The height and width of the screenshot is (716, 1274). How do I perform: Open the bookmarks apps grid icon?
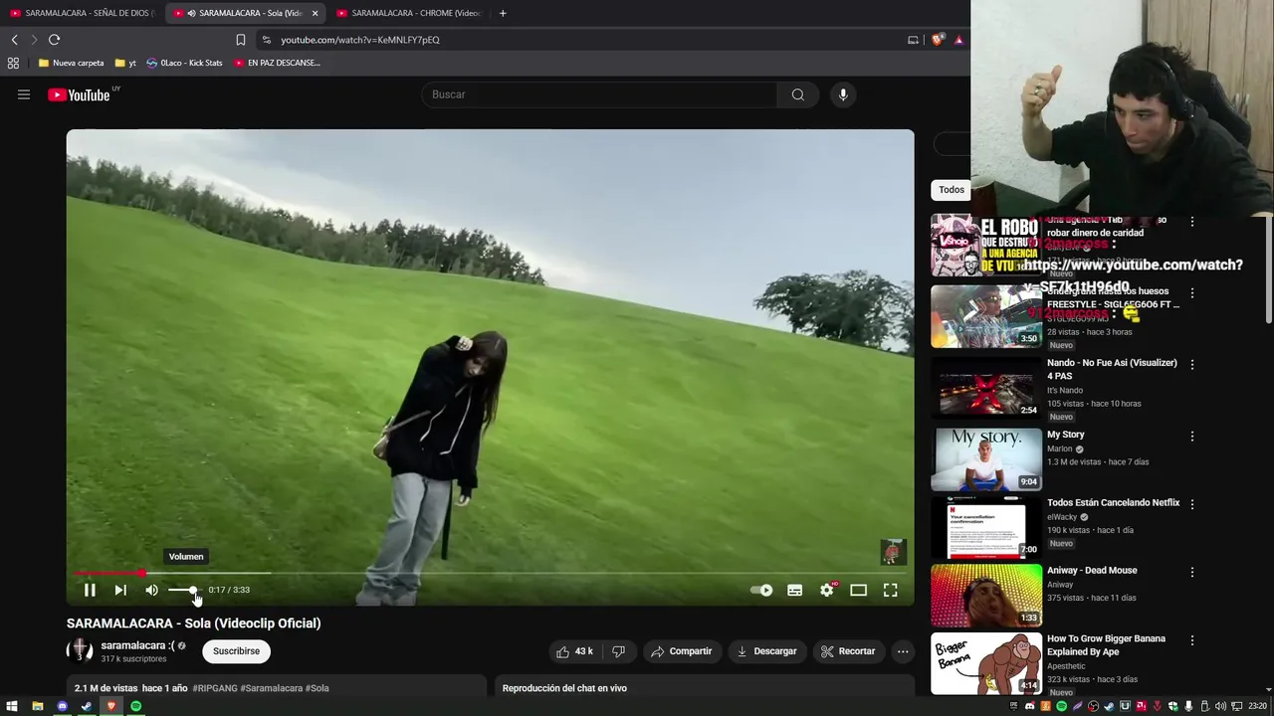point(13,63)
